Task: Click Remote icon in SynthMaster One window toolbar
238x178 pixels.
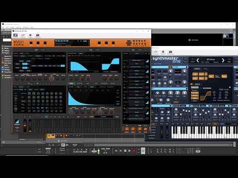Action: tap(163, 52)
